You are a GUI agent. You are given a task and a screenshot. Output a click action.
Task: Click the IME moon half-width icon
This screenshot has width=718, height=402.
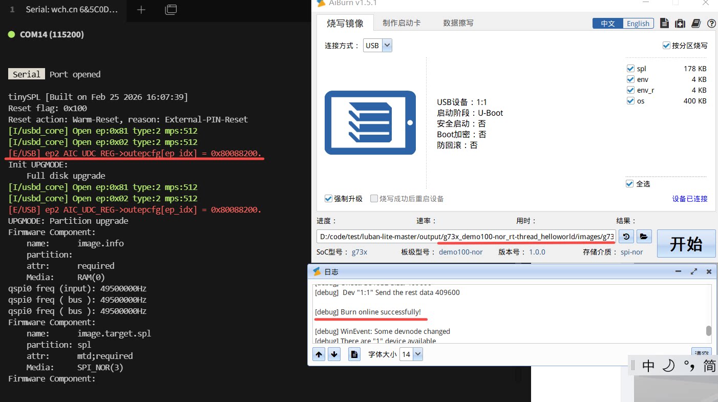[x=668, y=366]
